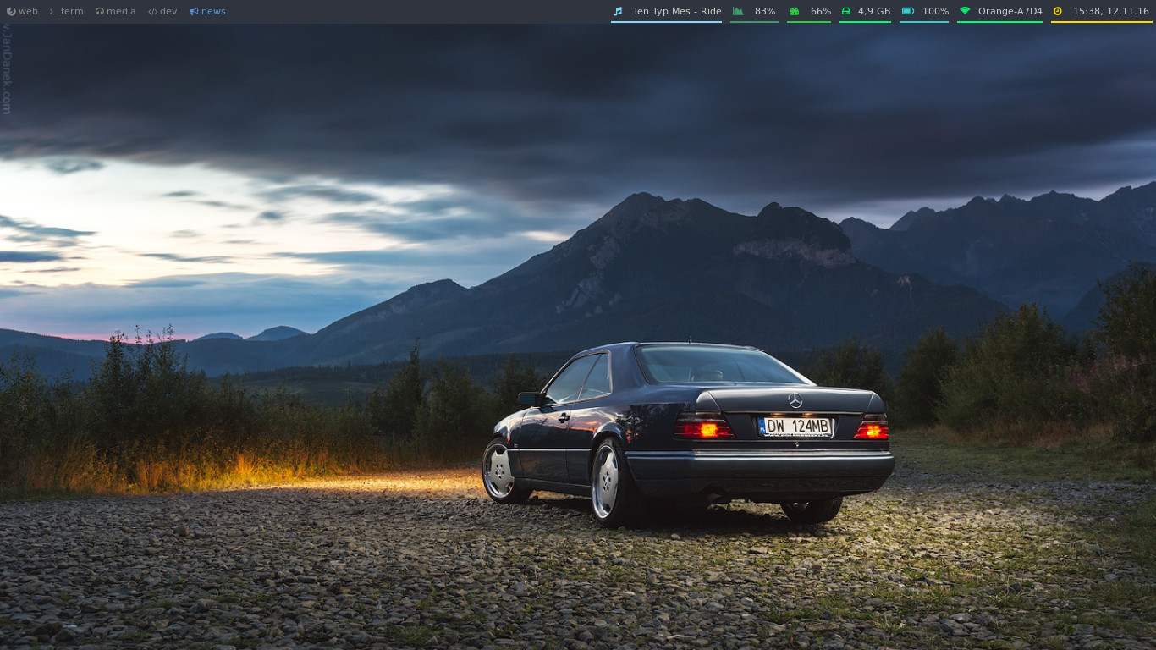1156x650 pixels.
Task: Click the code brackets icon beside dev
Action: 152,11
